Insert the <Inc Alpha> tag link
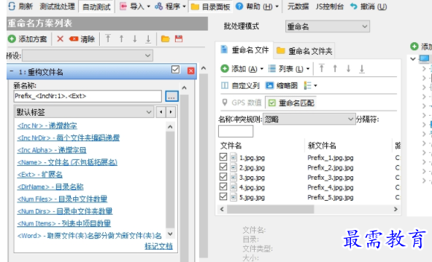432x262 pixels. pyautogui.click(x=52, y=150)
